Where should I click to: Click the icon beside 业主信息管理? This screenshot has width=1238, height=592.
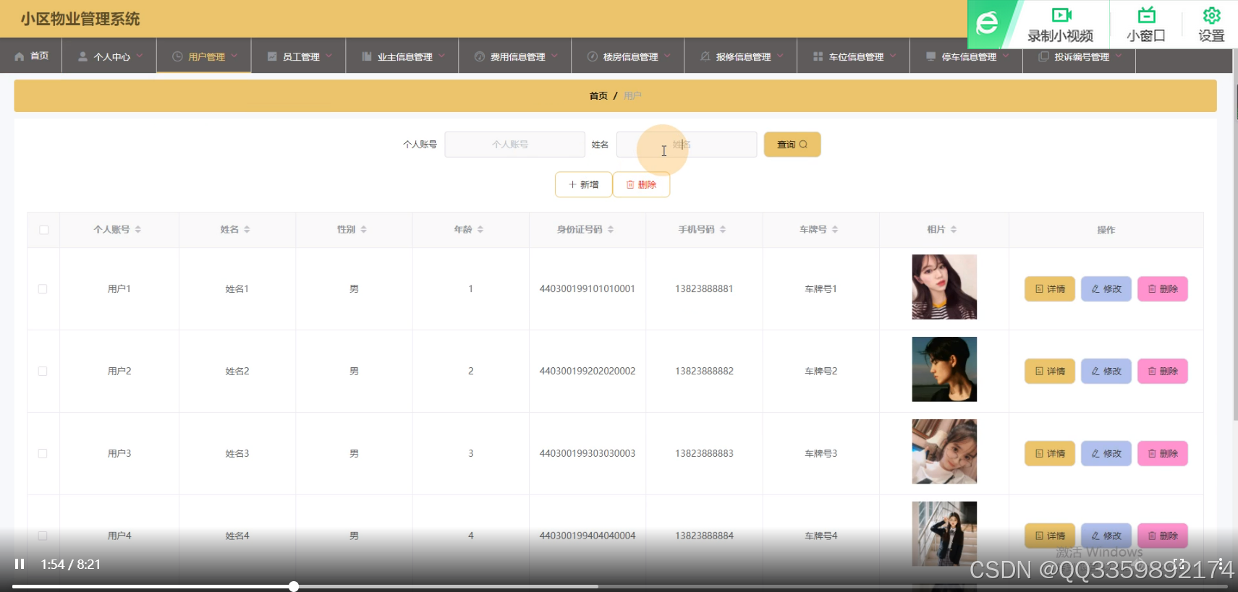(367, 56)
